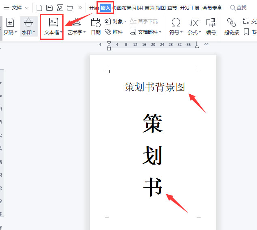Viewport: 257px width, 230px height.
Task: Click the Hyperlink (超链接) icon
Action: [231, 23]
